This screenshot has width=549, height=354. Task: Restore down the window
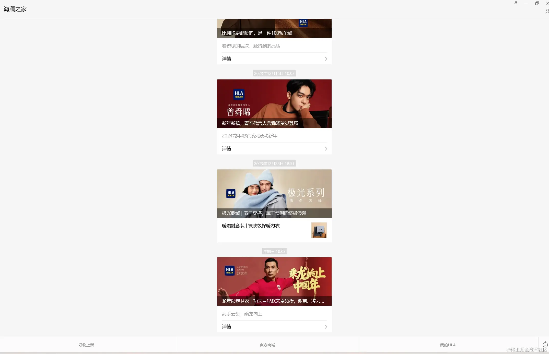pos(537,3)
